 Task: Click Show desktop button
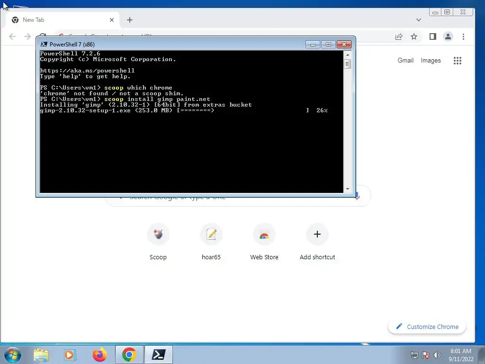click(482, 355)
